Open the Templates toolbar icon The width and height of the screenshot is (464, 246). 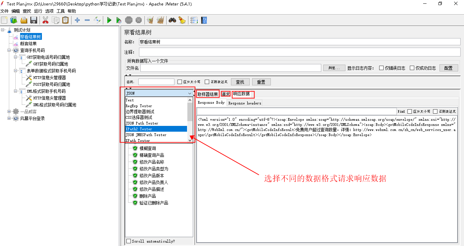pyautogui.click(x=14, y=20)
